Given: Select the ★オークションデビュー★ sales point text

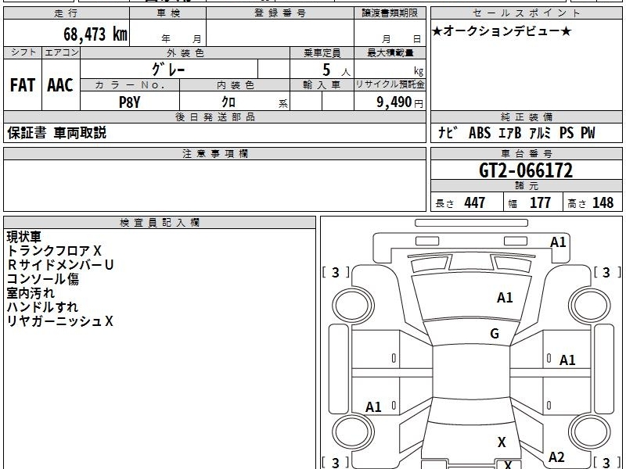Looking at the screenshot, I should [x=502, y=31].
